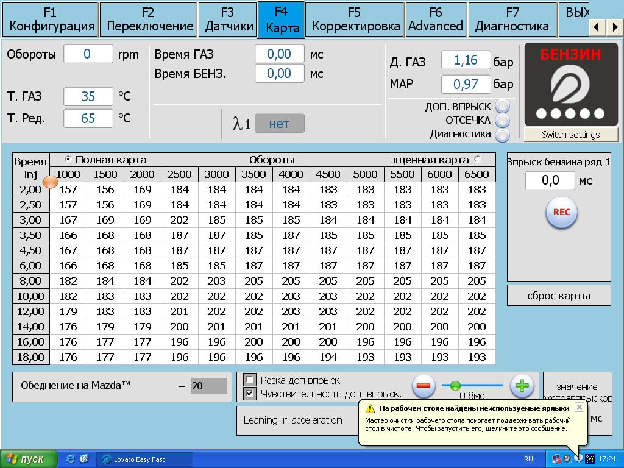Click the Обеднение на Mazda value field

[x=209, y=386]
